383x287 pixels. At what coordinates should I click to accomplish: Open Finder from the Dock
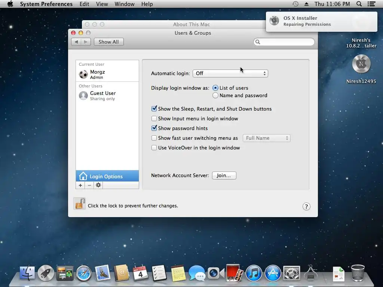click(x=27, y=273)
